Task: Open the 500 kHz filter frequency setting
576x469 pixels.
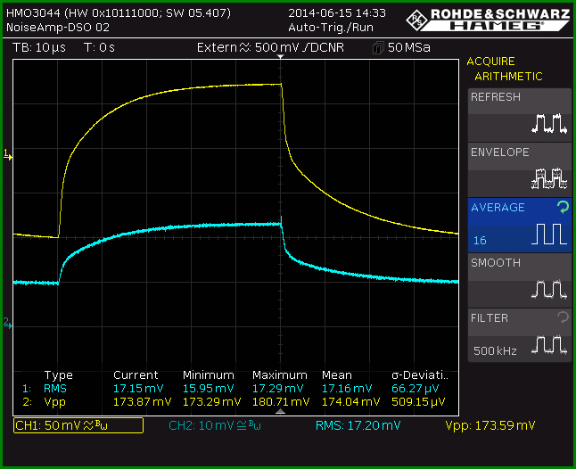Action: click(495, 350)
